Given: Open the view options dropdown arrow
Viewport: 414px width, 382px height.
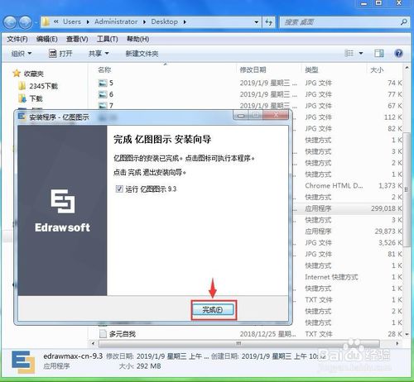Looking at the screenshot, I should [x=361, y=53].
